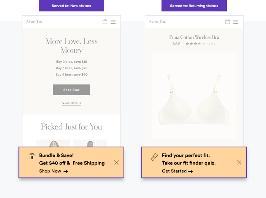Open the white bra product image
The width and height of the screenshot is (266, 198).
pos(194,96)
